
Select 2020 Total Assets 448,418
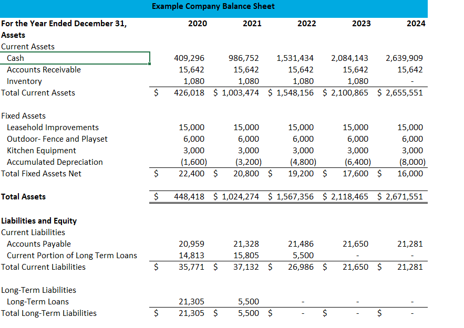click(x=189, y=197)
